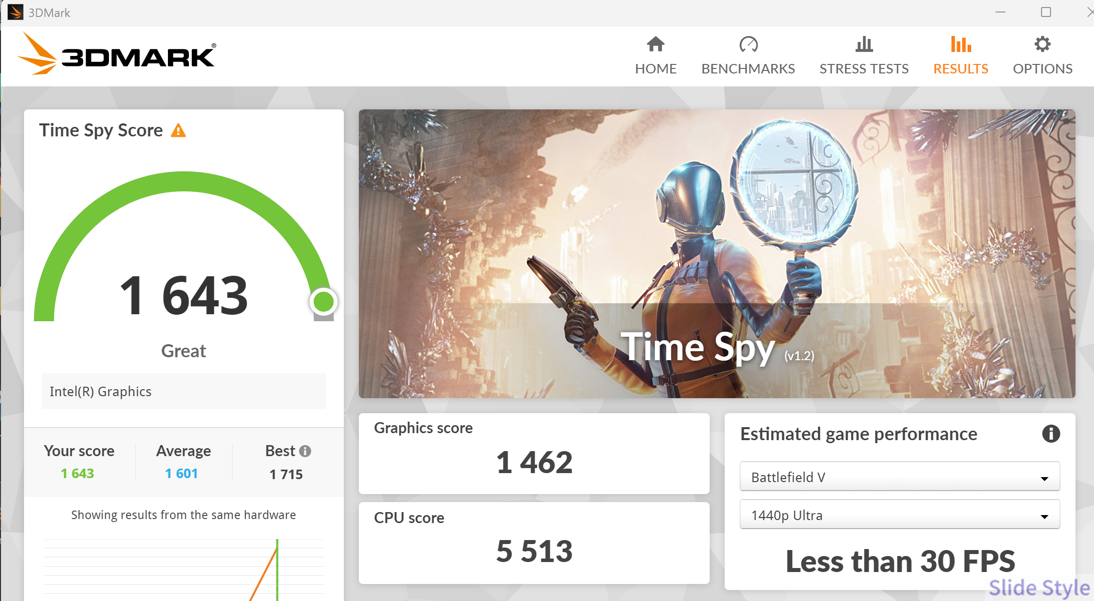The width and height of the screenshot is (1094, 601).
Task: Click the Time Spy banner image
Action: click(x=717, y=253)
